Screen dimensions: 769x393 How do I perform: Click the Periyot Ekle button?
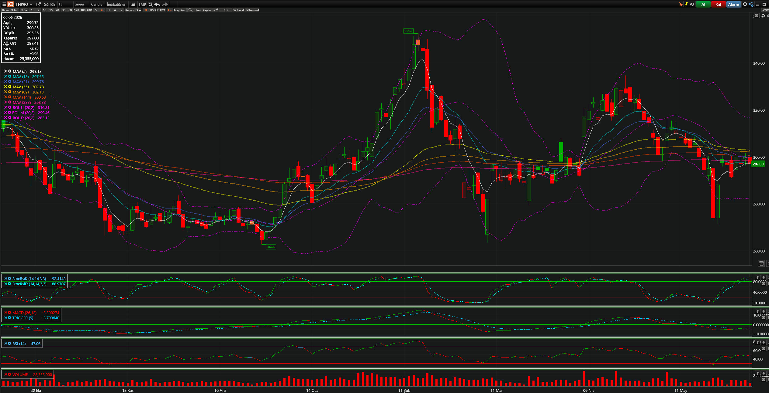pyautogui.click(x=133, y=10)
